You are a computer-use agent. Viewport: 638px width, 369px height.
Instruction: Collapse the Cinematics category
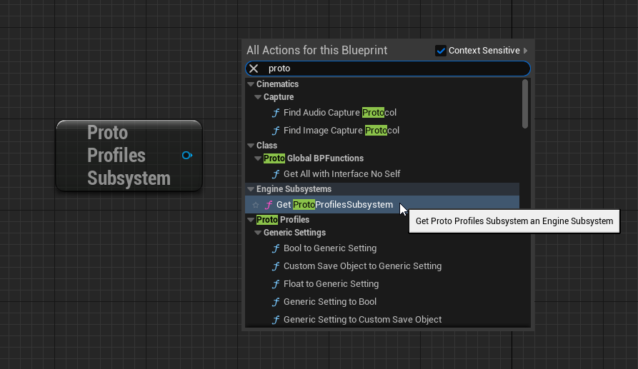tap(251, 84)
